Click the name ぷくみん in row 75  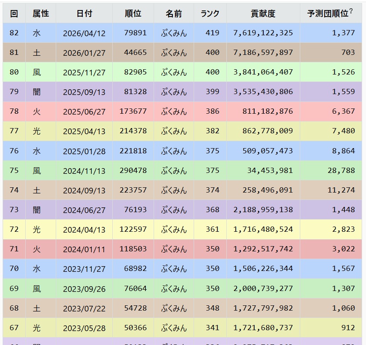(x=174, y=170)
